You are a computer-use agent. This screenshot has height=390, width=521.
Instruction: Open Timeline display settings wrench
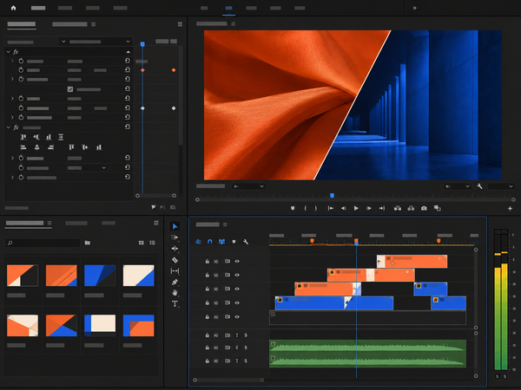pos(246,242)
